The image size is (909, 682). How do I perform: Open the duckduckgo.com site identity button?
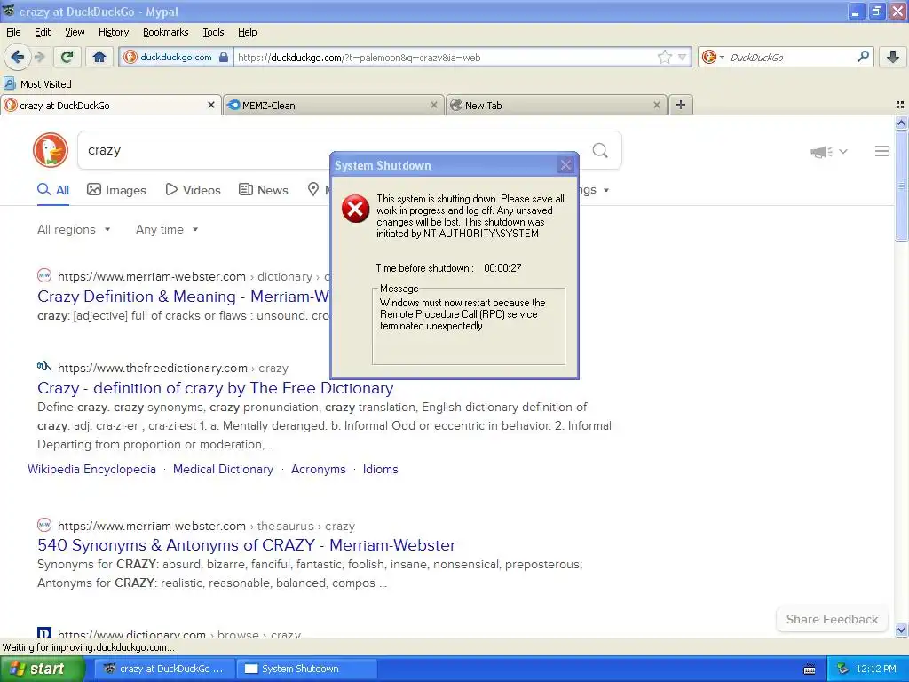tap(177, 57)
